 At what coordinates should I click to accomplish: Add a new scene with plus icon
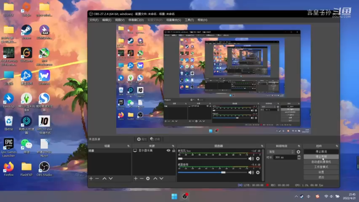point(91,178)
